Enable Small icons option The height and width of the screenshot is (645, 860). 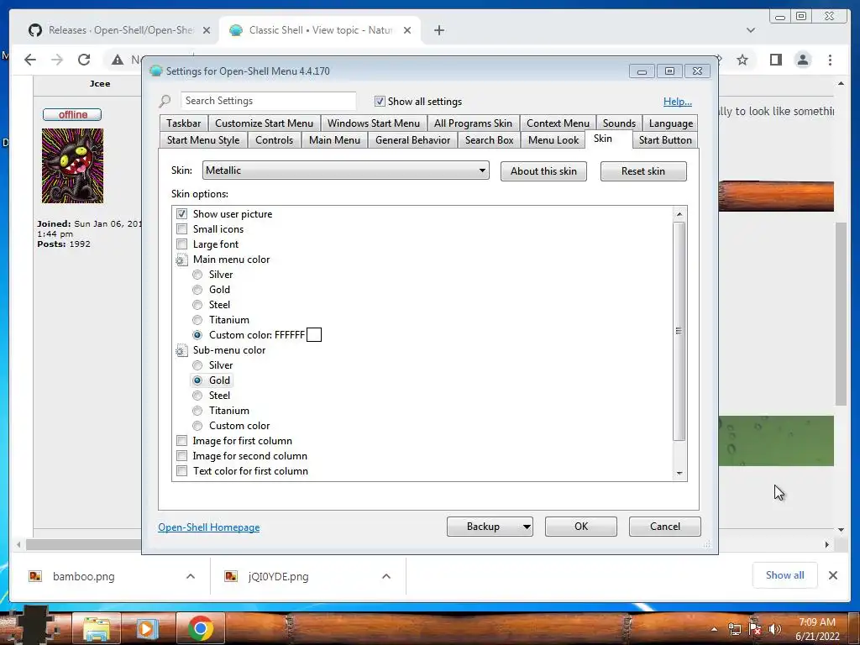(x=181, y=229)
